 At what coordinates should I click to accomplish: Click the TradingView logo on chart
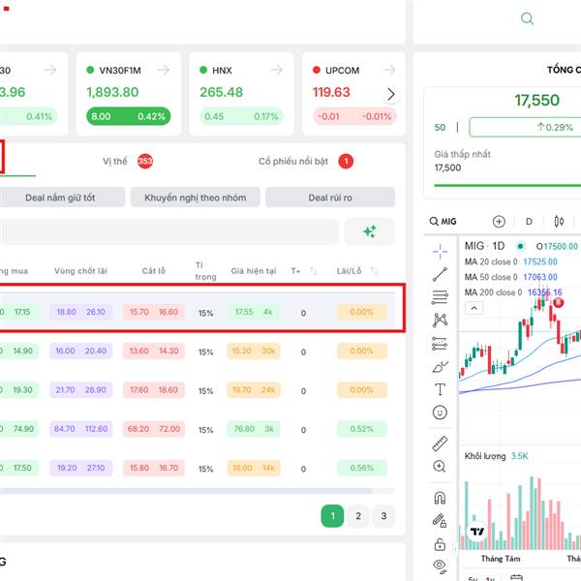point(476,532)
